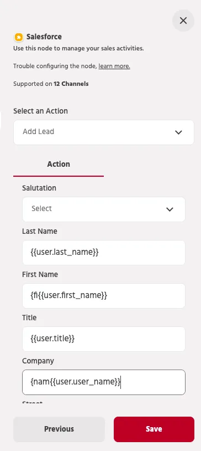
Task: Click the chevron arrow in Salutation Select box
Action: (x=170, y=209)
